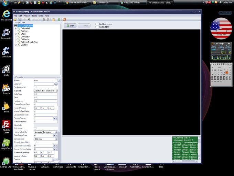The width and height of the screenshot is (234, 176).
Task: Open the Quake III Arena desktop shortcut
Action: pos(32,167)
